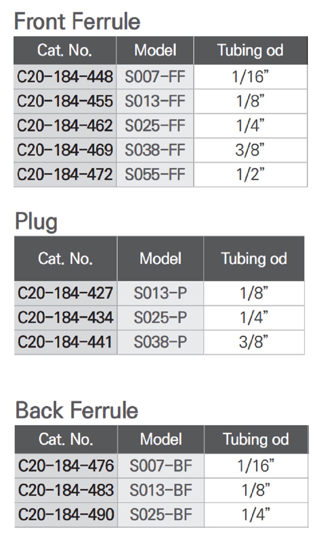Click the Plug section heading
319x539 pixels.
tap(36, 221)
